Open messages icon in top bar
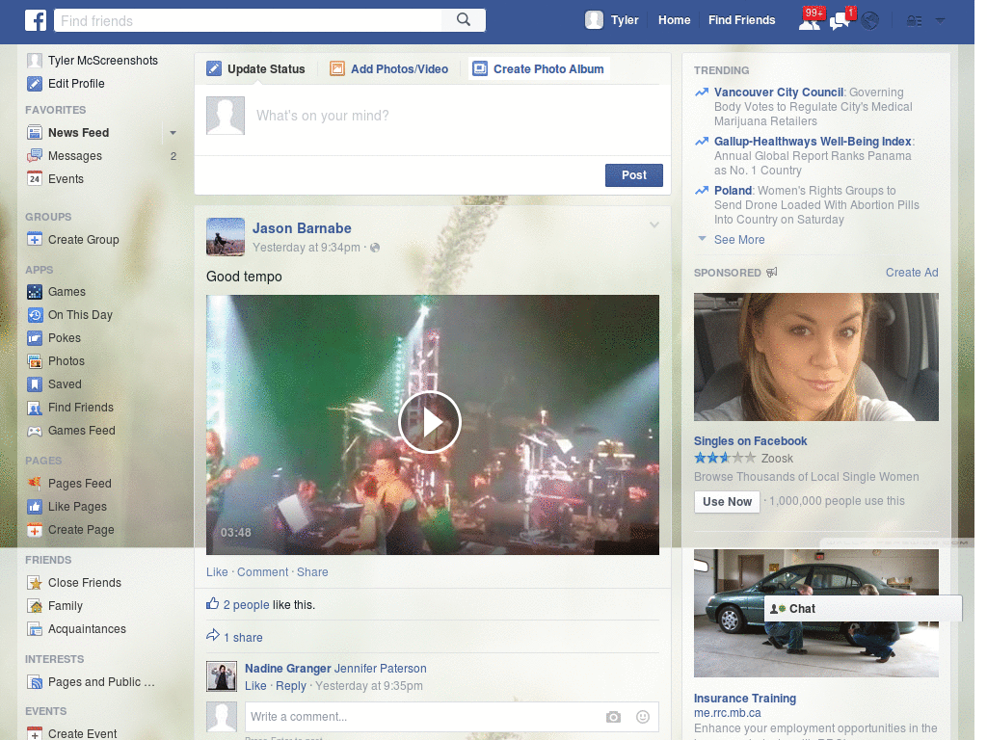Viewport: 987px width, 740px height. (840, 21)
